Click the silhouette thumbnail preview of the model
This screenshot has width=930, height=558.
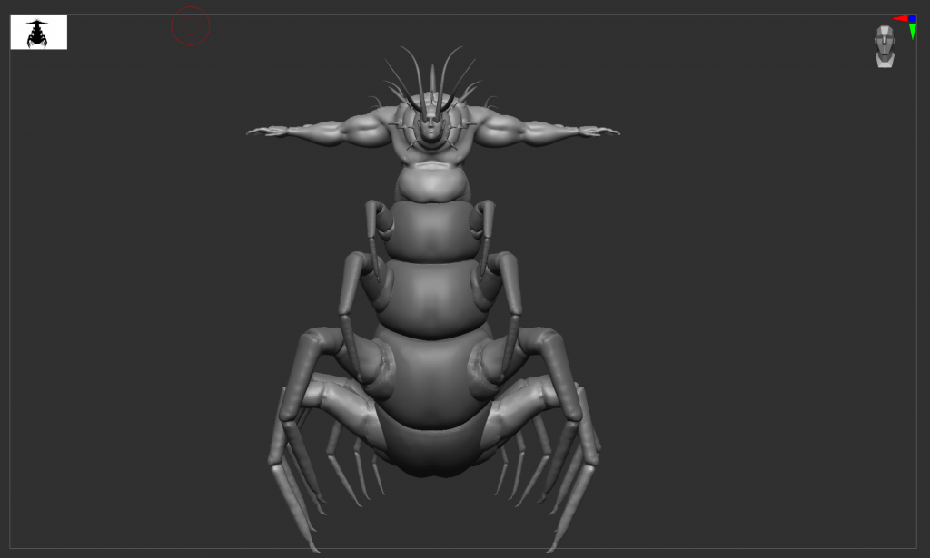(x=38, y=32)
